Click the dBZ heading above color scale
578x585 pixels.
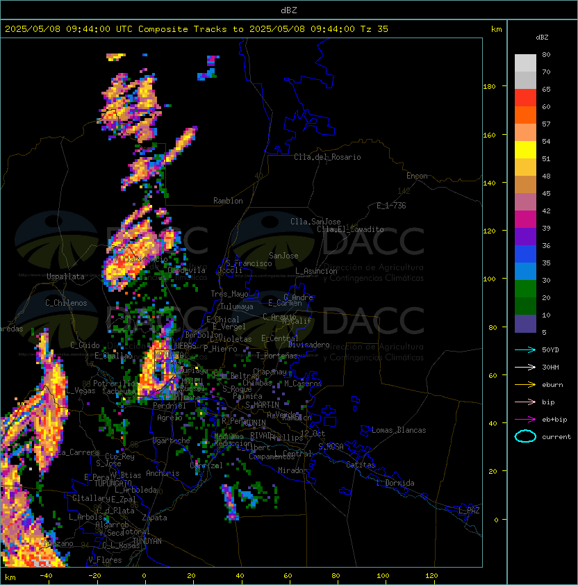542,38
